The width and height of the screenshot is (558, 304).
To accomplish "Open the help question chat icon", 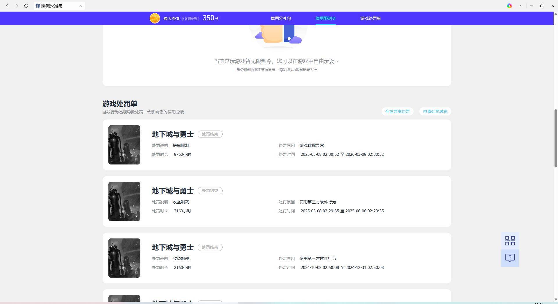I will (510, 258).
